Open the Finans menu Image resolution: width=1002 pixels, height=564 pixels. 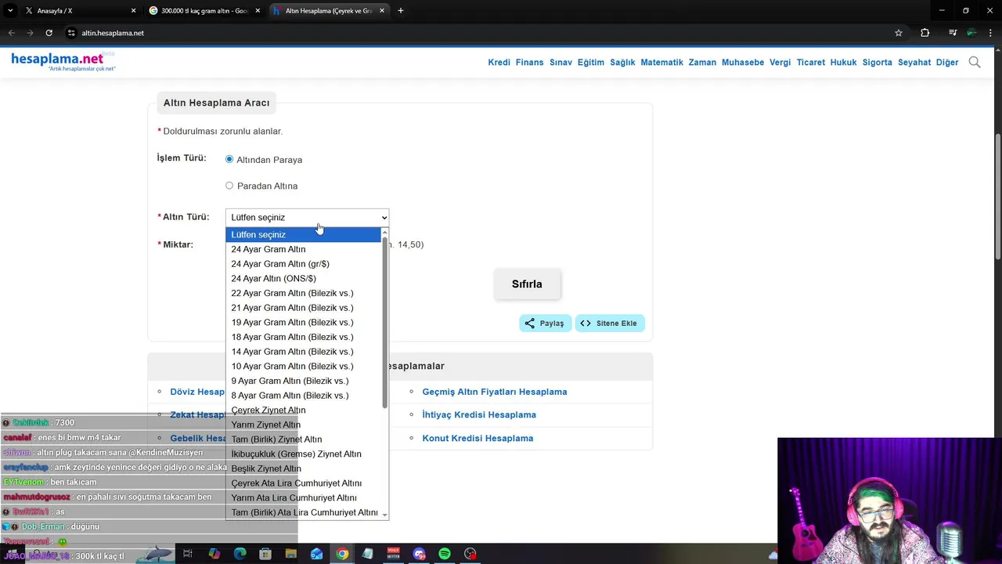[529, 62]
